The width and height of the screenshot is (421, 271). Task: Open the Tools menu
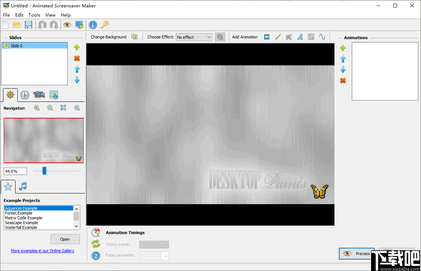[x=34, y=15]
